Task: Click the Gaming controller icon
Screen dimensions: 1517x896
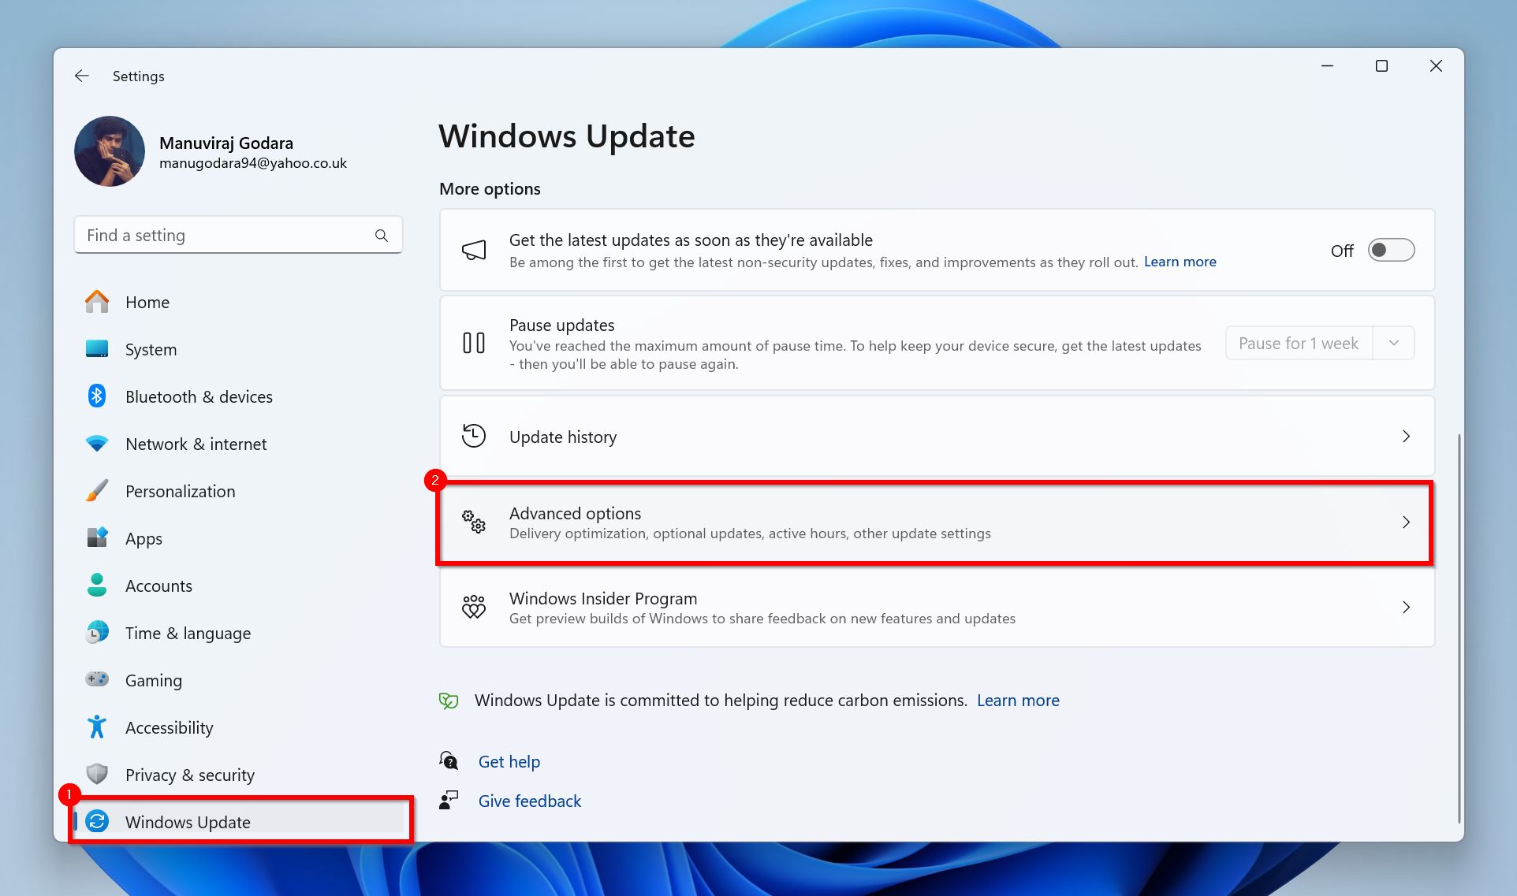Action: coord(97,679)
